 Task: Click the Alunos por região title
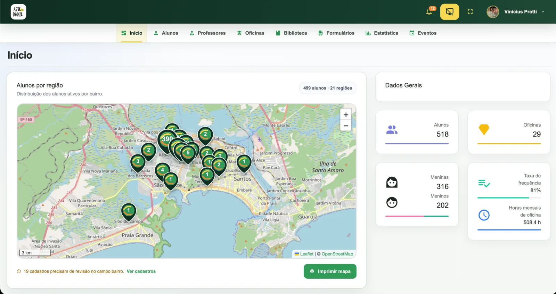(x=40, y=85)
